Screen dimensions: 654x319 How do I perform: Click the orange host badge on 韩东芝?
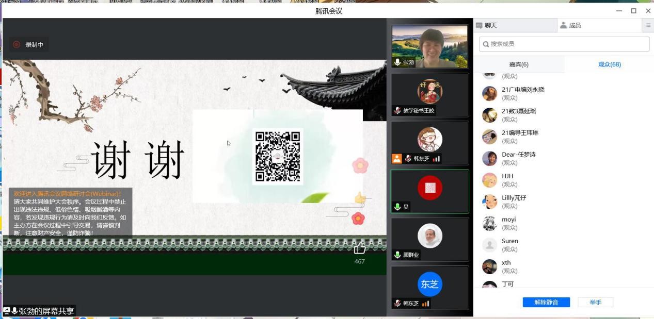396,159
